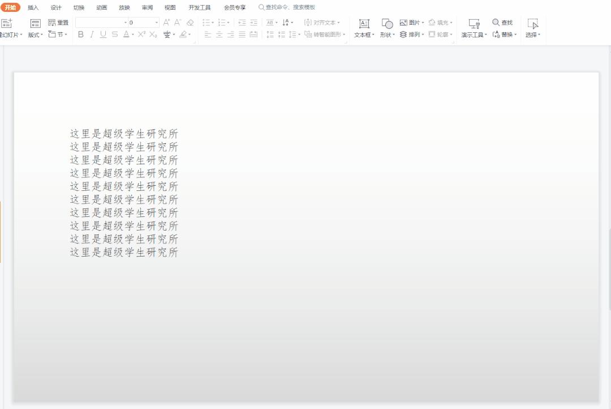The height and width of the screenshot is (409, 611).
Task: Click the 填充 fill button
Action: pyautogui.click(x=440, y=23)
